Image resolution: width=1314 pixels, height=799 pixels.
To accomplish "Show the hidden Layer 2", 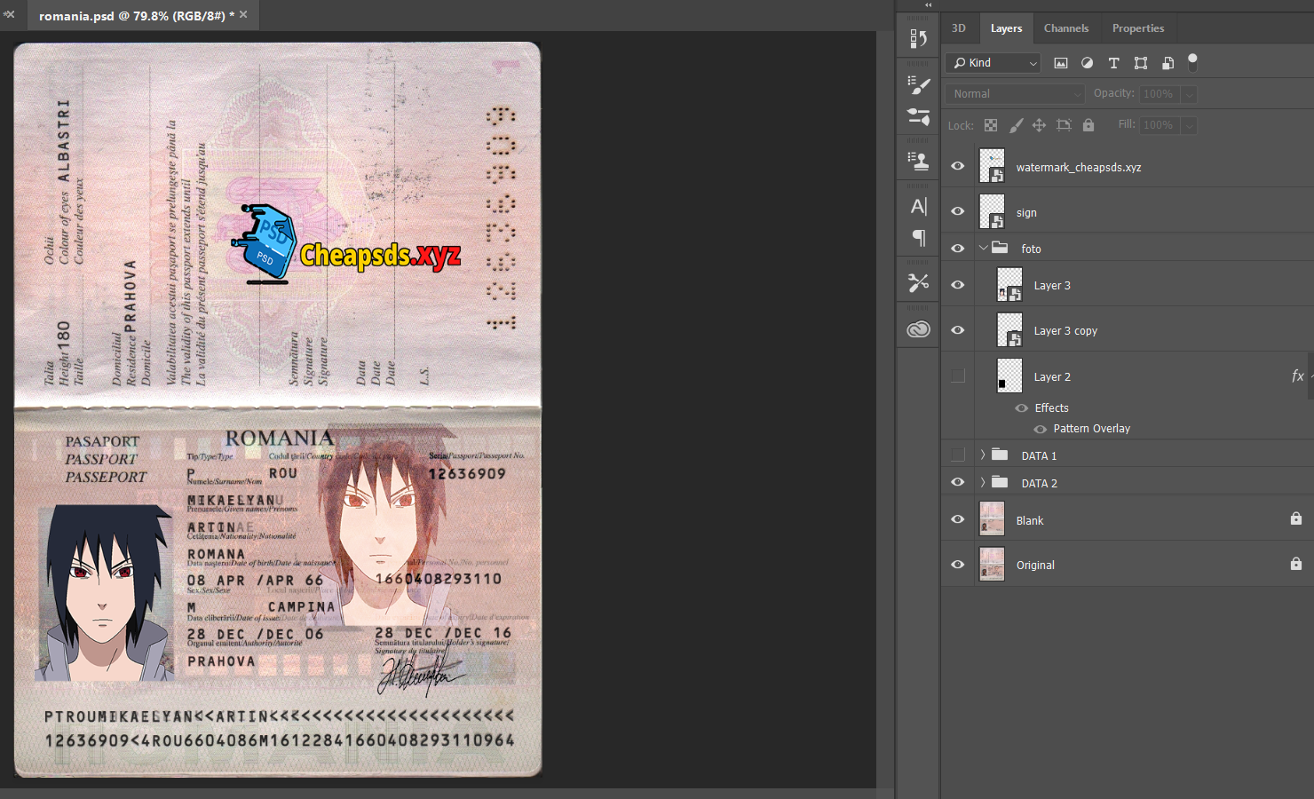I will point(957,376).
